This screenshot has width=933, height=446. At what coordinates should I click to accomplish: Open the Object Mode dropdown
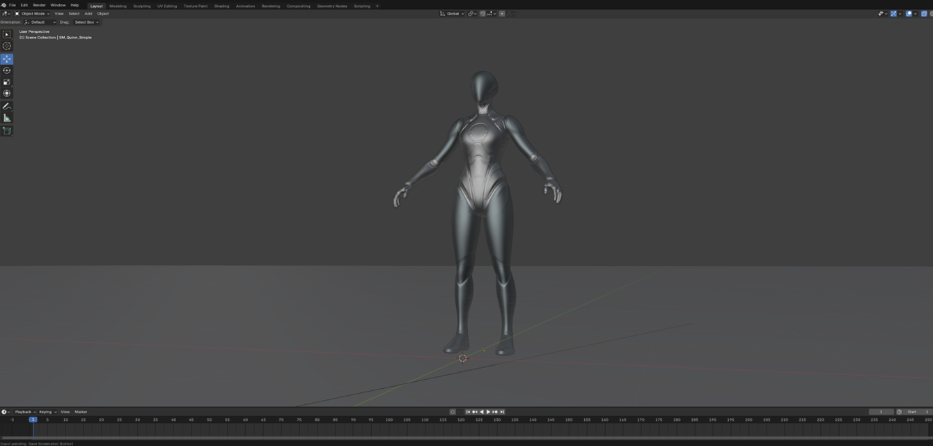[x=32, y=14]
